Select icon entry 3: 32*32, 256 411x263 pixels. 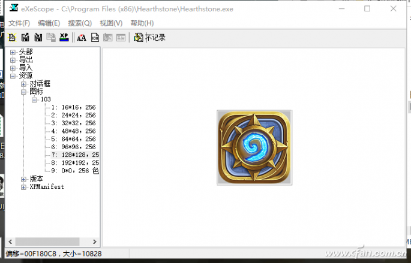(73, 123)
